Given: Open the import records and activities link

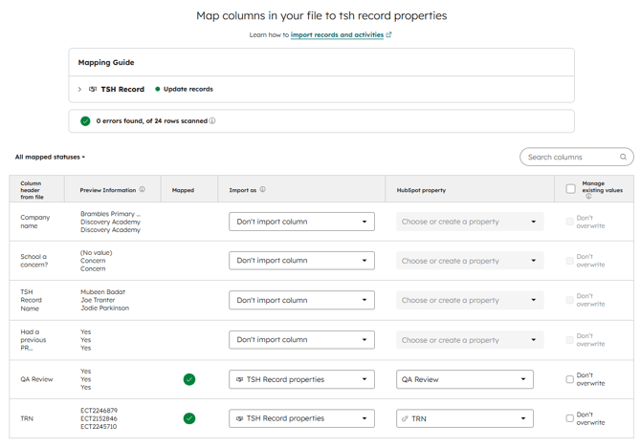Looking at the screenshot, I should click(337, 35).
